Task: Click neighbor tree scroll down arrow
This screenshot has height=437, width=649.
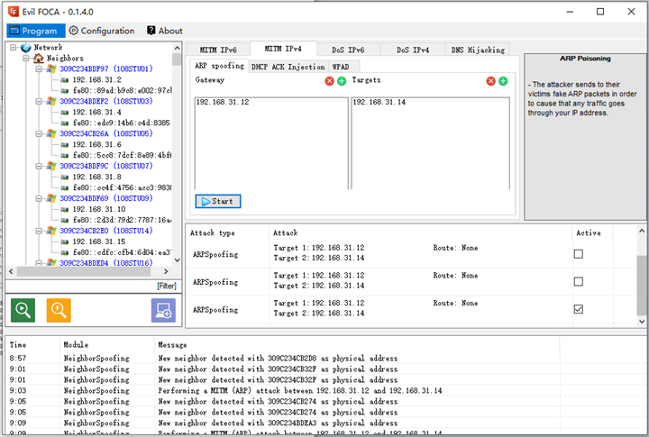Action: (x=178, y=260)
